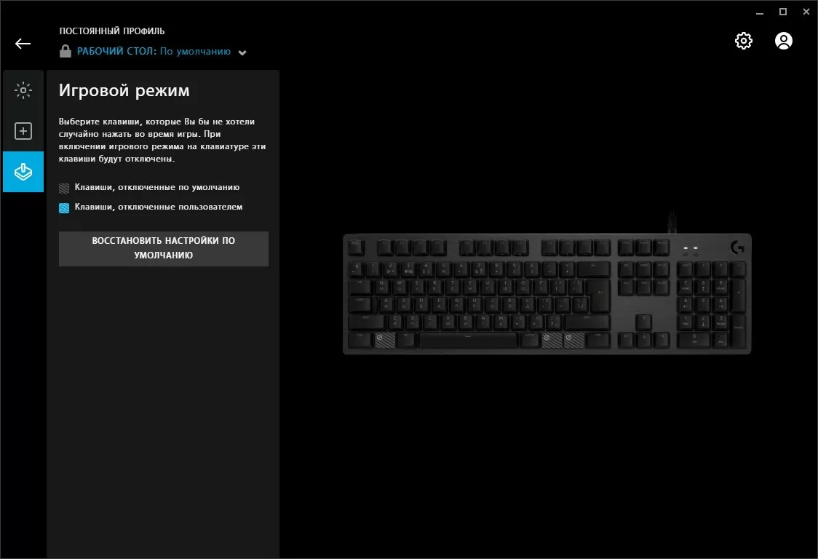The width and height of the screenshot is (818, 559).
Task: Open settings via the gear icon
Action: point(743,41)
